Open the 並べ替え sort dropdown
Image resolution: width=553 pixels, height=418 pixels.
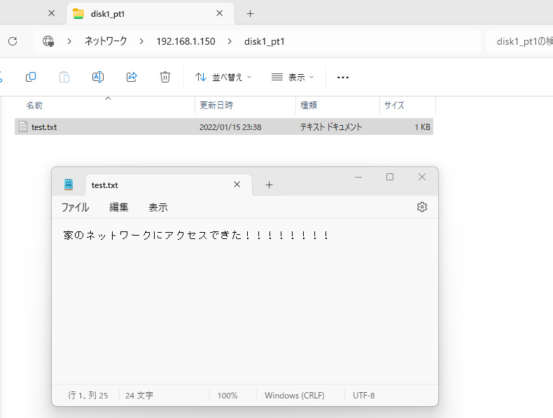click(x=223, y=77)
